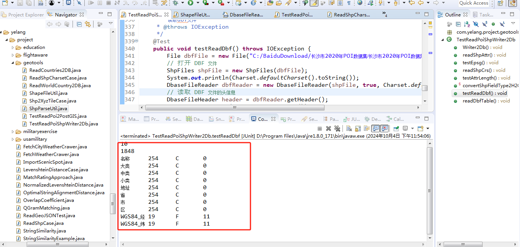Toggle Hide Local Types icon in Outline
This screenshot has width=520, height=247.
(502, 24)
